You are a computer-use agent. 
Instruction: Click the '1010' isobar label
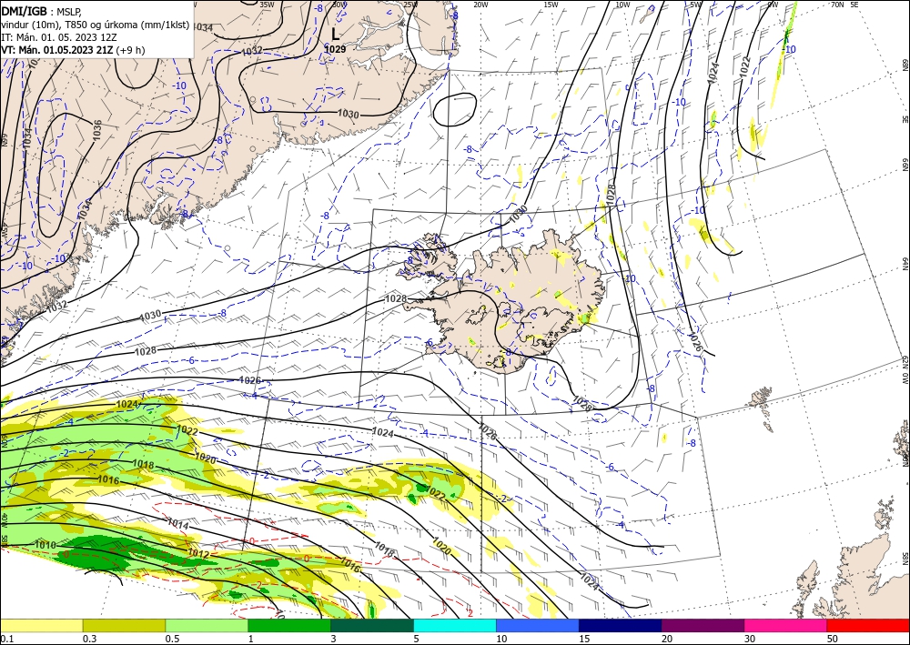click(x=45, y=545)
